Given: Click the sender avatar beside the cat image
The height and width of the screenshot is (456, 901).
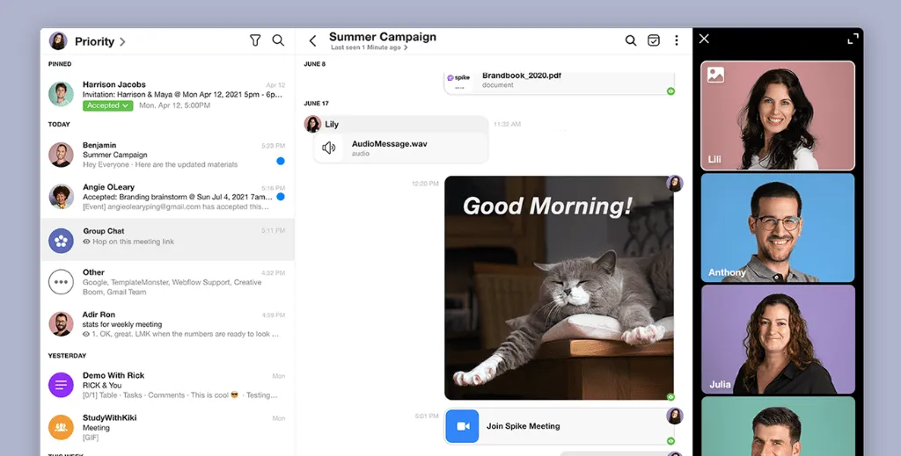Looking at the screenshot, I should [675, 184].
